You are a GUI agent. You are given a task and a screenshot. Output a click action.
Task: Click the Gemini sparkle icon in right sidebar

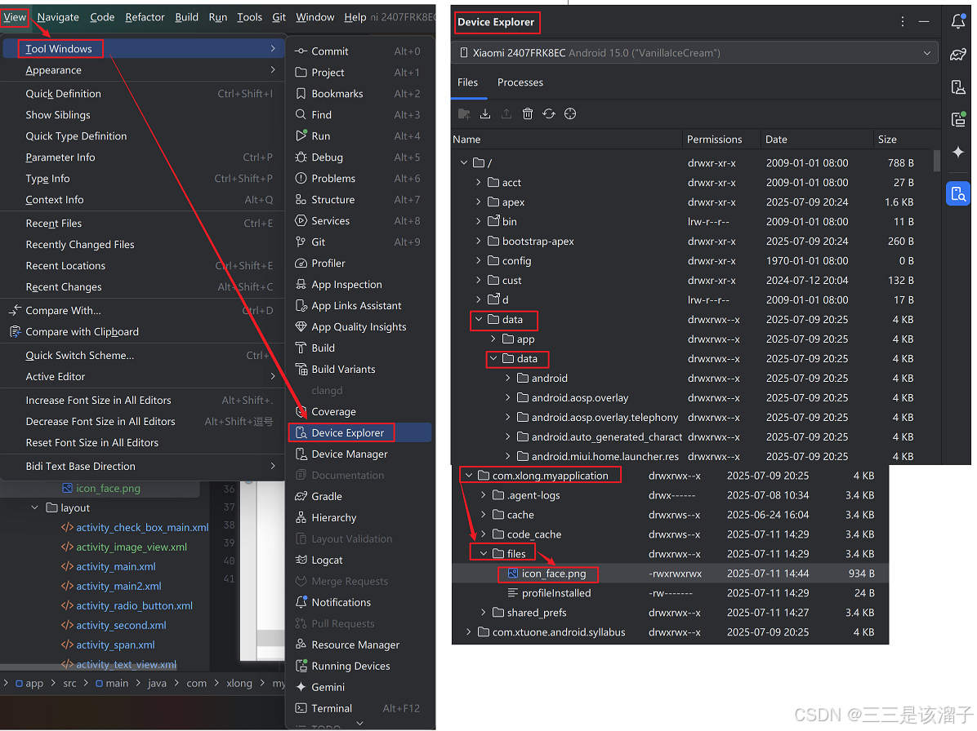point(957,152)
